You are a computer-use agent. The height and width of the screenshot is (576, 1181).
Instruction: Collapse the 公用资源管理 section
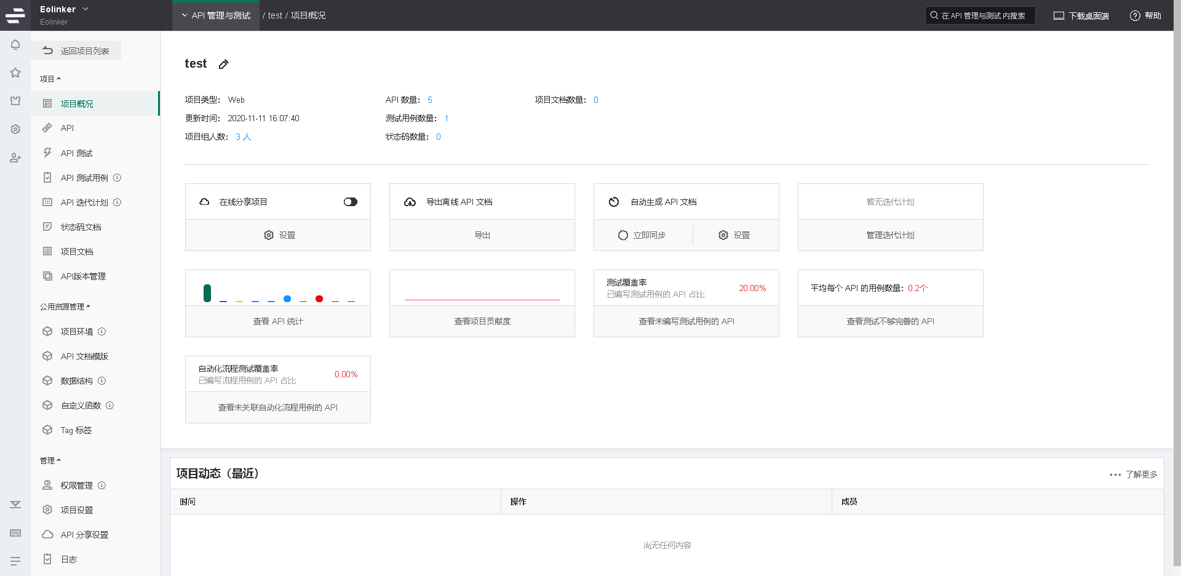click(x=65, y=306)
